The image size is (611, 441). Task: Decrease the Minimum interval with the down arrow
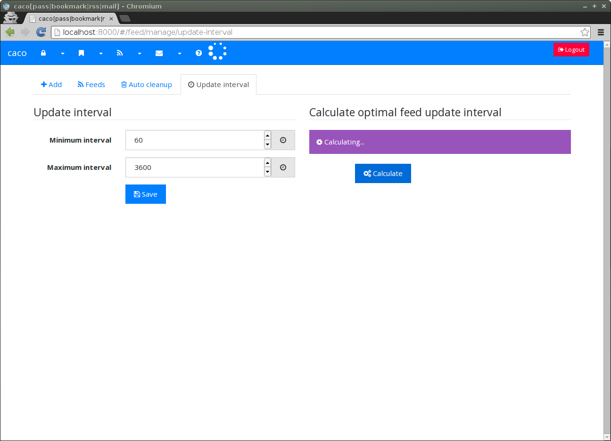(x=267, y=144)
